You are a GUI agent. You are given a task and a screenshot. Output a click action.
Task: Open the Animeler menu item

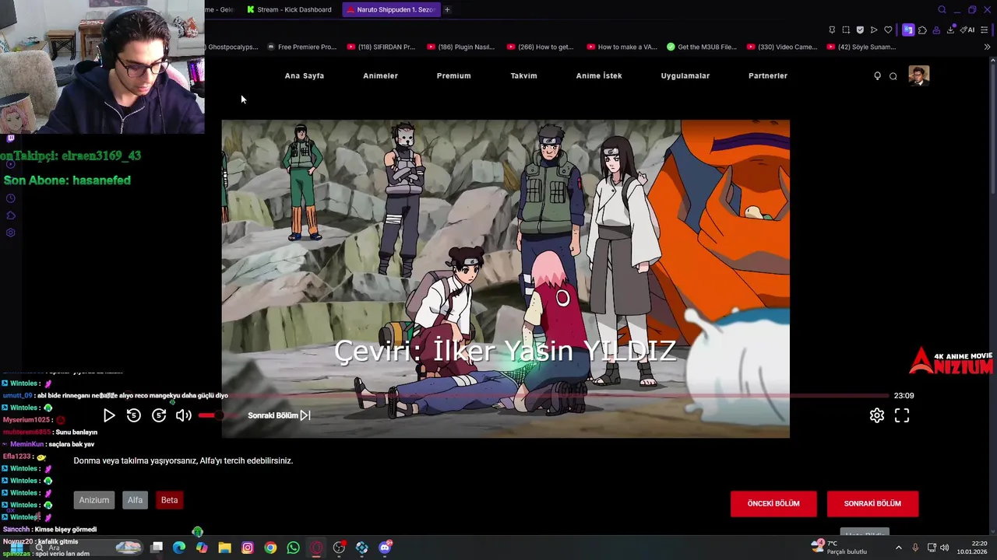point(380,75)
